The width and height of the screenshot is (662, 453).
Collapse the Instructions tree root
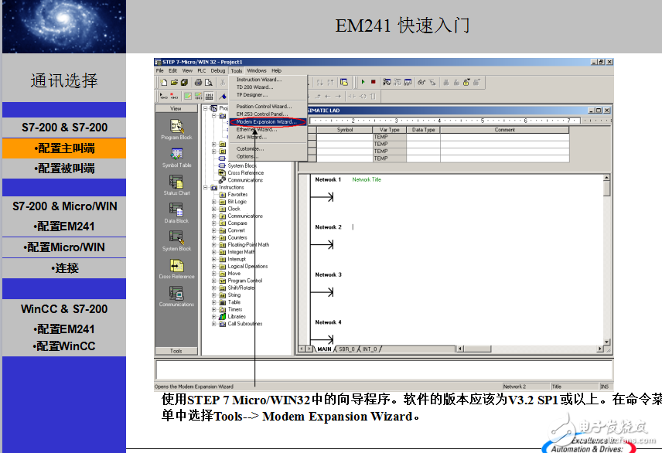[x=205, y=187]
